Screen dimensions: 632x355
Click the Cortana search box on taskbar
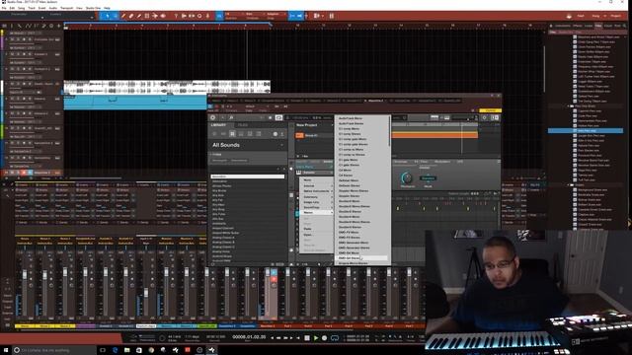pos(55,350)
